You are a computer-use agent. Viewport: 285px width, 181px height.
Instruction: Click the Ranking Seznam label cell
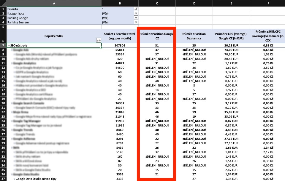[54, 22]
